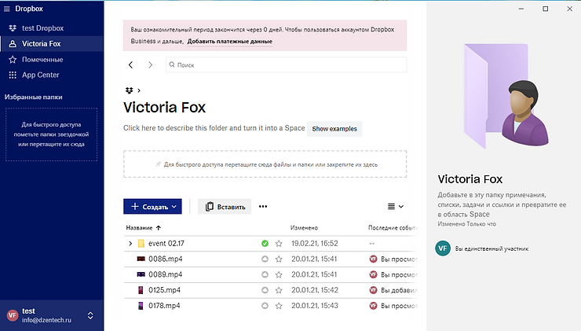Maximize the Dropbox window
Viewport: 581px width, 331px height.
[x=546, y=9]
